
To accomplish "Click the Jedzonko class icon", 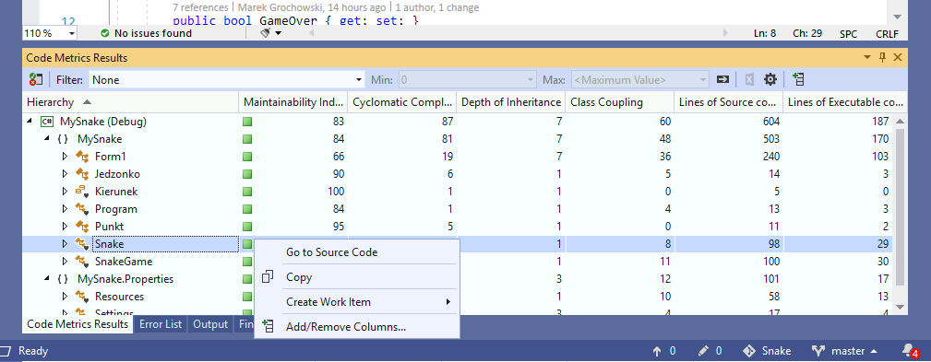I will coord(82,174).
